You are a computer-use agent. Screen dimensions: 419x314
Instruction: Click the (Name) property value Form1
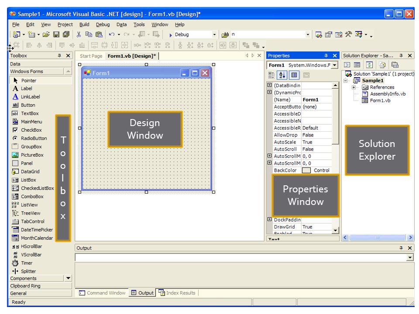point(316,99)
